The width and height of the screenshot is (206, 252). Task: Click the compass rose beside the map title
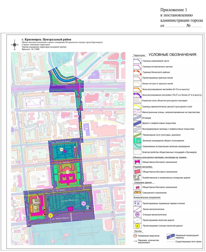(15, 45)
